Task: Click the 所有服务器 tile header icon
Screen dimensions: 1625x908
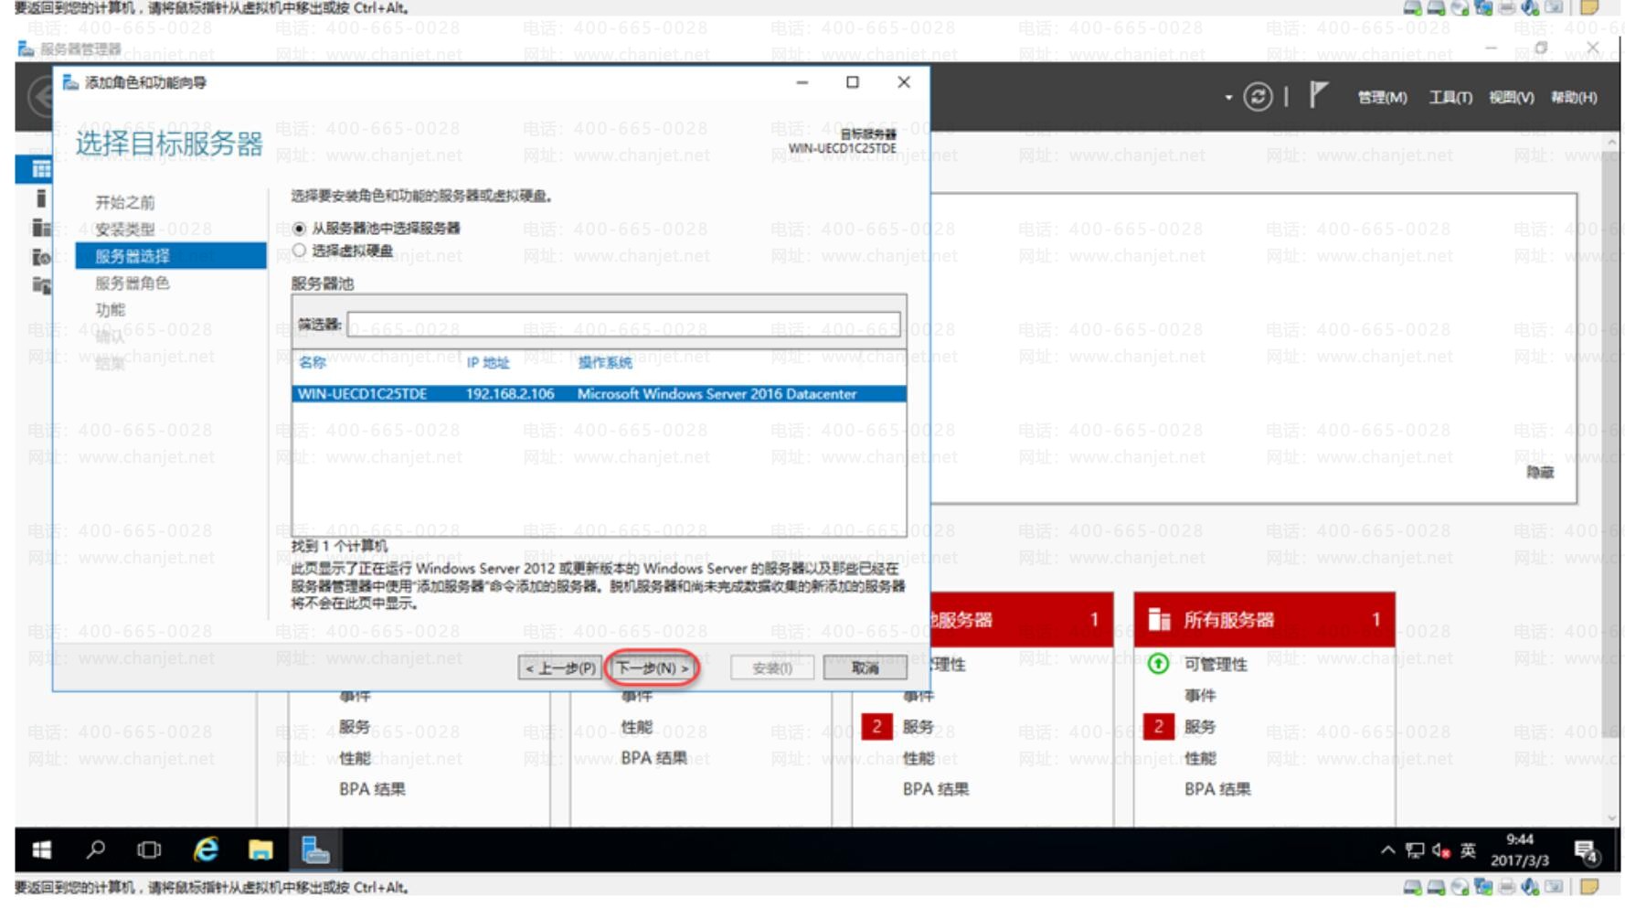Action: 1159,620
